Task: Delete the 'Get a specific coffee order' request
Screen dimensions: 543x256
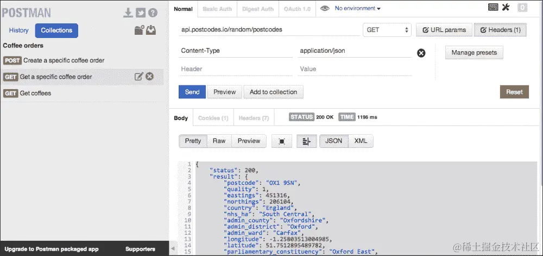Action: click(x=149, y=77)
